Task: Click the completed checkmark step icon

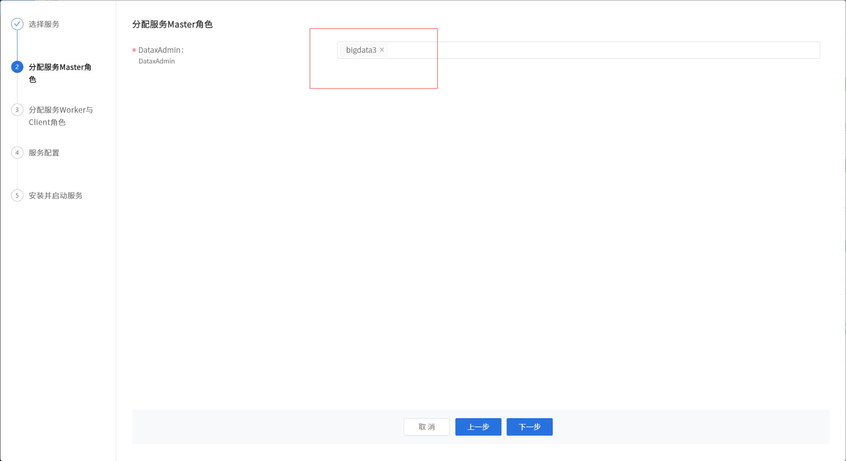Action: 17,24
